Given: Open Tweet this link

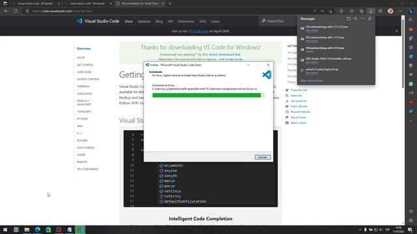Looking at the screenshot, I should tap(298, 90).
